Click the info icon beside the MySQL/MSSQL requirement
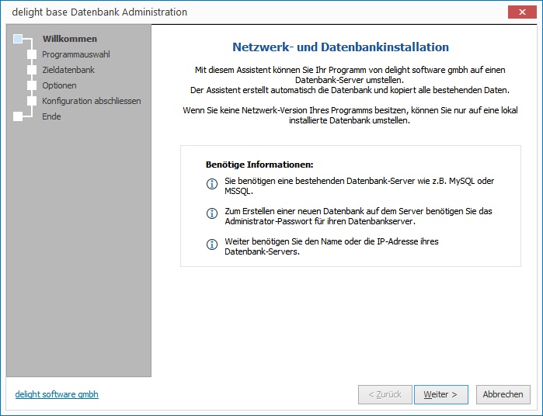Viewport: 543px width, 416px height. (x=211, y=184)
